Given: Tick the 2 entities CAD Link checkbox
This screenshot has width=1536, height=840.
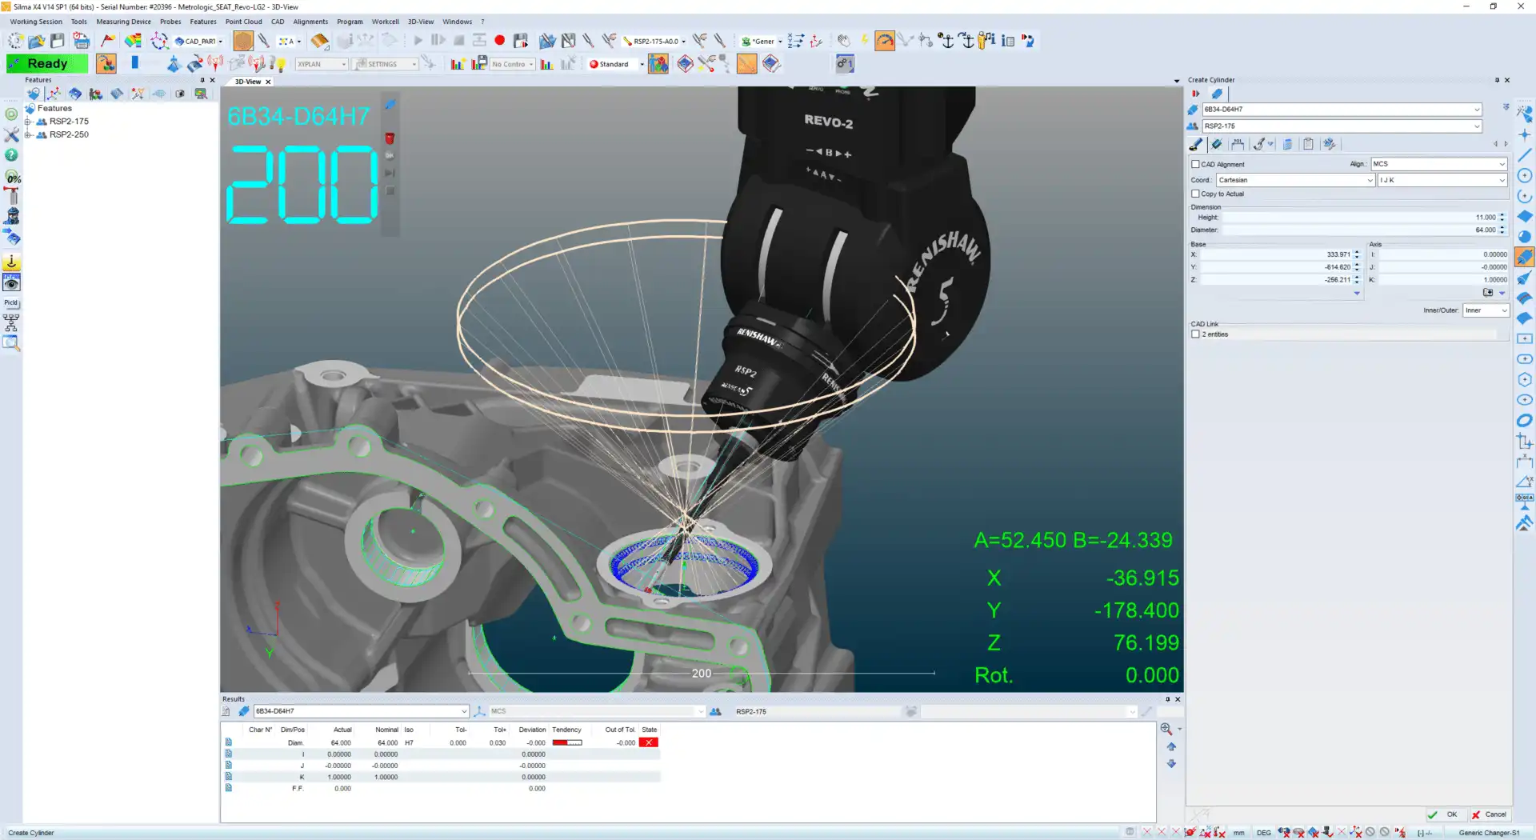Looking at the screenshot, I should tap(1195, 334).
